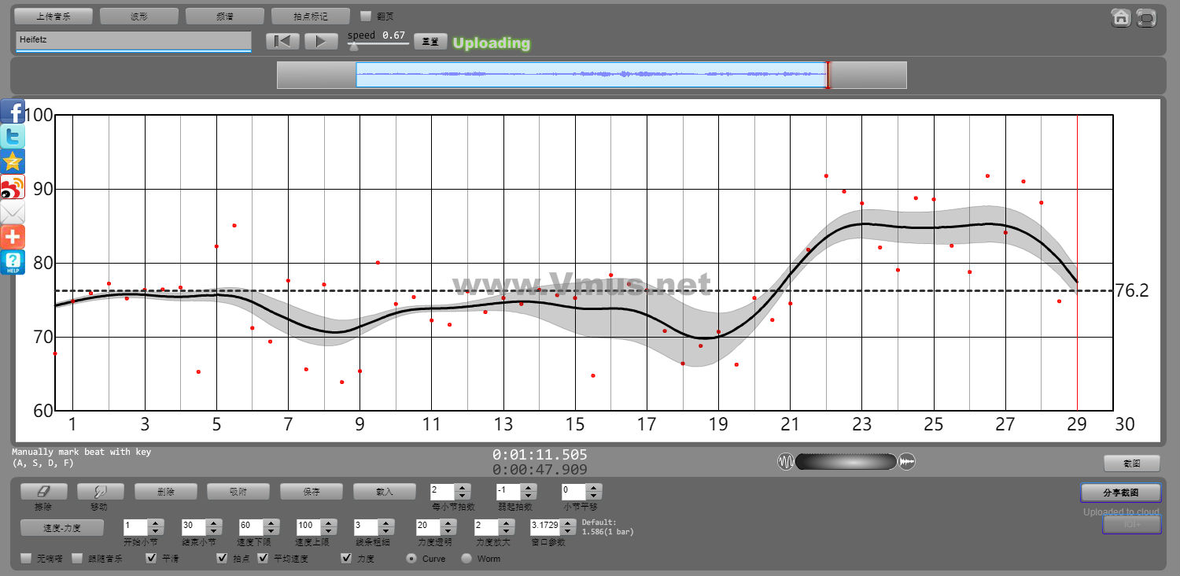Click the email envelope share icon
The image size is (1180, 576).
pyautogui.click(x=13, y=212)
